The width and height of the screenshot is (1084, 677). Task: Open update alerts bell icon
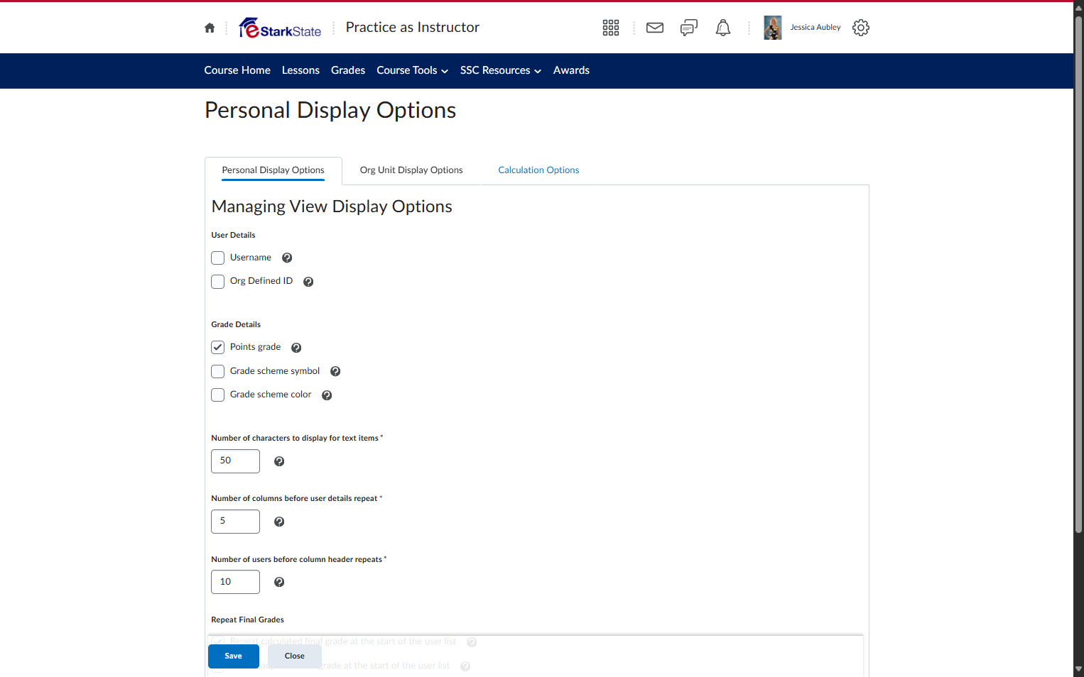723,28
